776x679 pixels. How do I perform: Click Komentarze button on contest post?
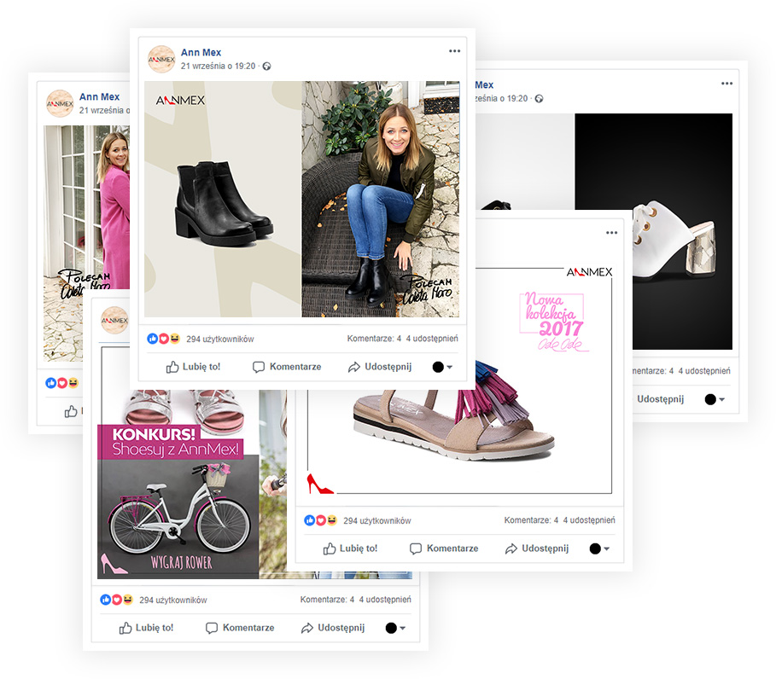[x=240, y=628]
